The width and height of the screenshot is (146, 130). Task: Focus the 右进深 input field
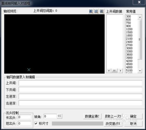point(80,103)
